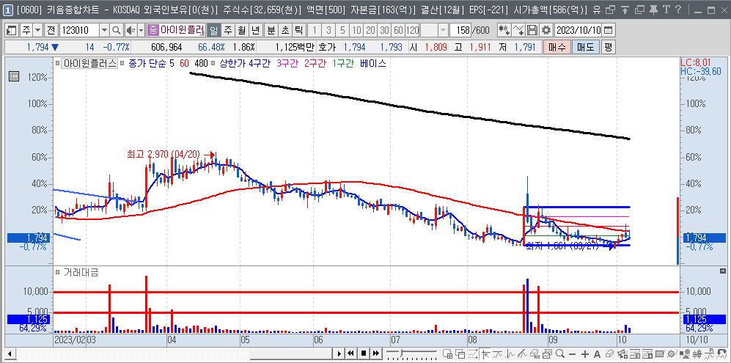Click the 158 bar count input field

(460, 30)
